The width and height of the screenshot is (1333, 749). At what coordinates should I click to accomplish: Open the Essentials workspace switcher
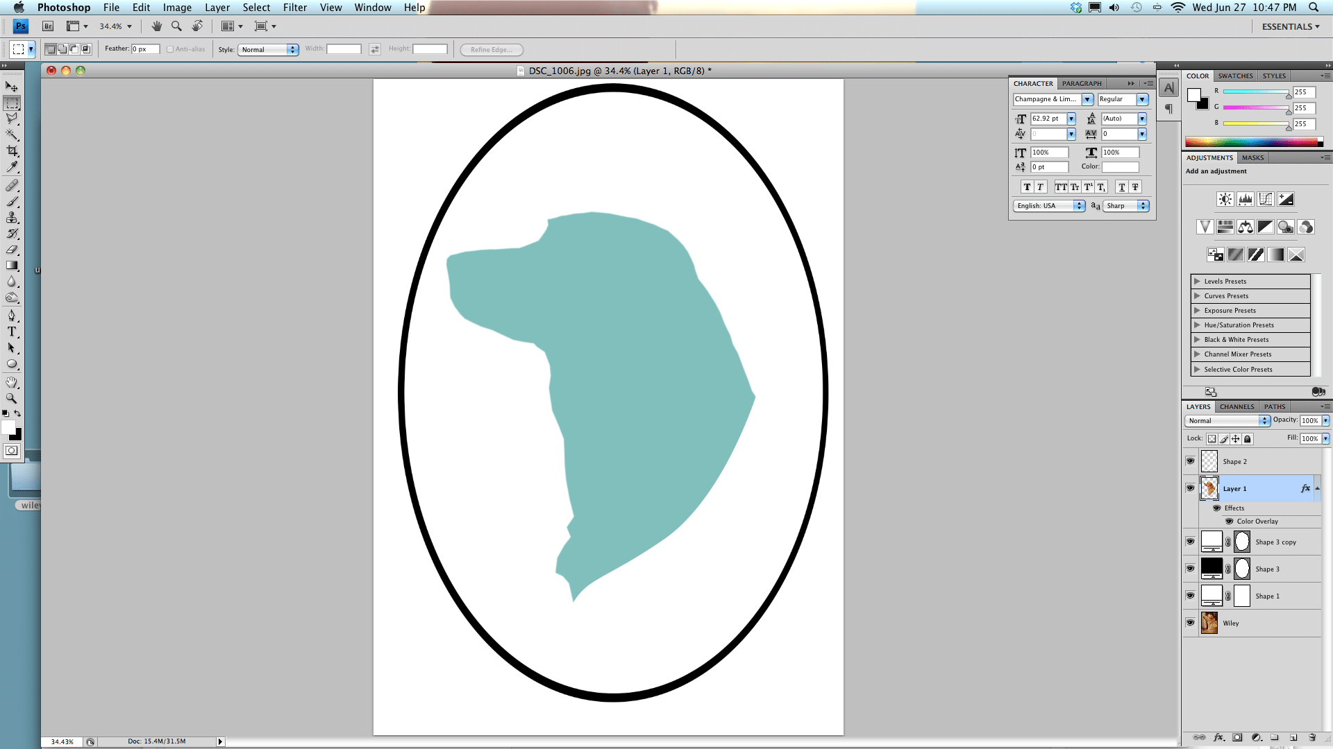[1291, 26]
